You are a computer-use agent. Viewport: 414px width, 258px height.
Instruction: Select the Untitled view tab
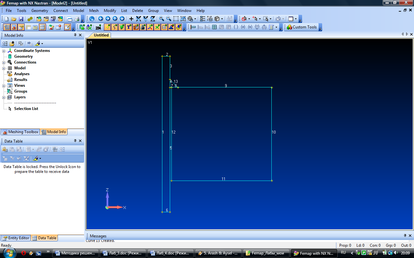coord(101,35)
